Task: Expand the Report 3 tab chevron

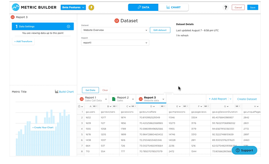Action: pos(163,99)
